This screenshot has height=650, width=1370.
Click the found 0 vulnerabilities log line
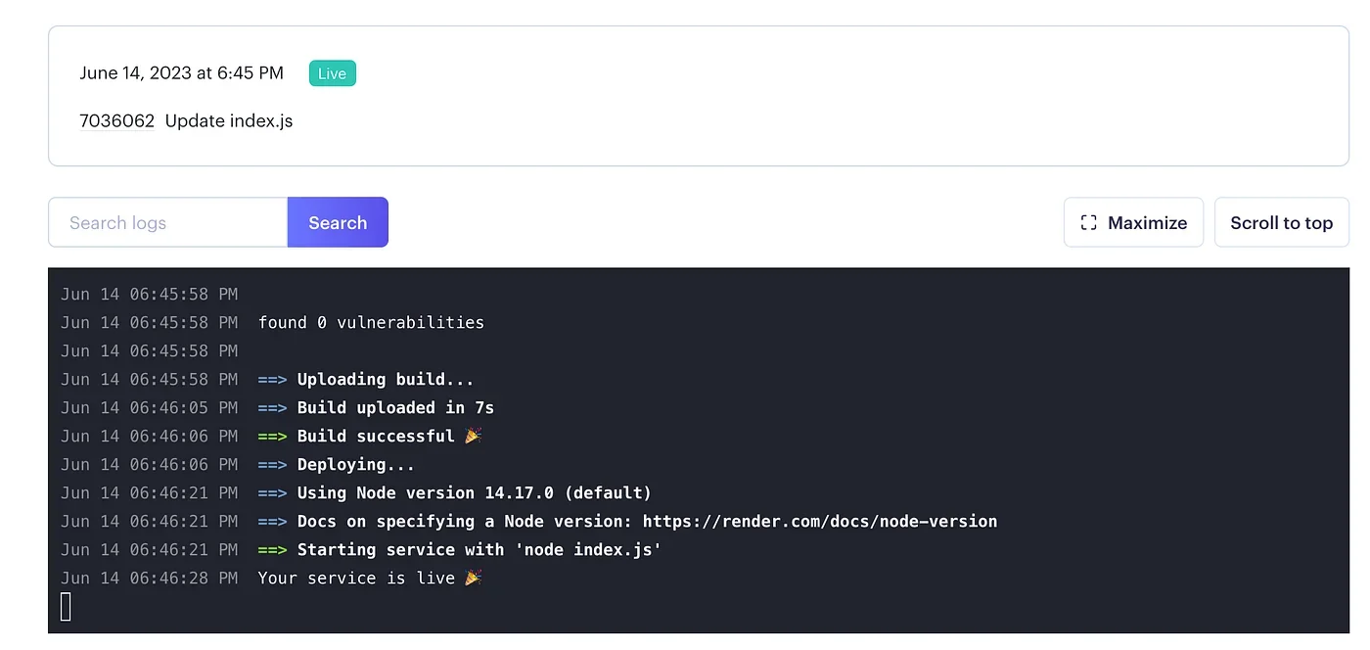pos(371,322)
